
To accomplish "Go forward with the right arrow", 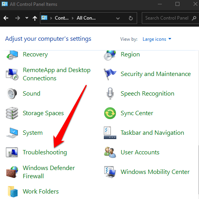I will (x=17, y=18).
